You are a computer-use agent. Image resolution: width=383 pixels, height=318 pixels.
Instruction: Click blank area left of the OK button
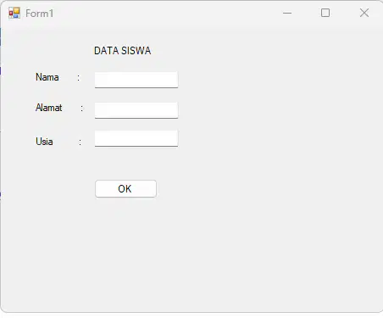click(x=51, y=188)
